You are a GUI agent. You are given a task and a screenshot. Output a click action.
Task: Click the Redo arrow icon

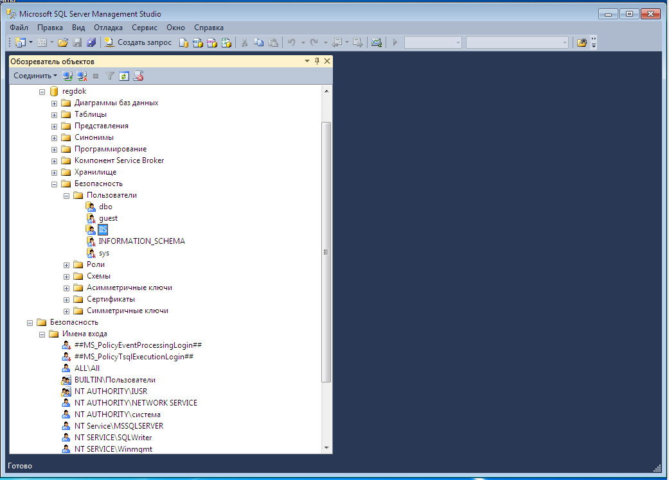click(x=314, y=42)
